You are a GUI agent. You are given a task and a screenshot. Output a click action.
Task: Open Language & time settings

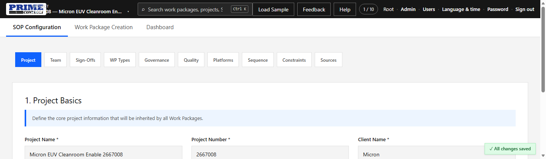pyautogui.click(x=461, y=9)
